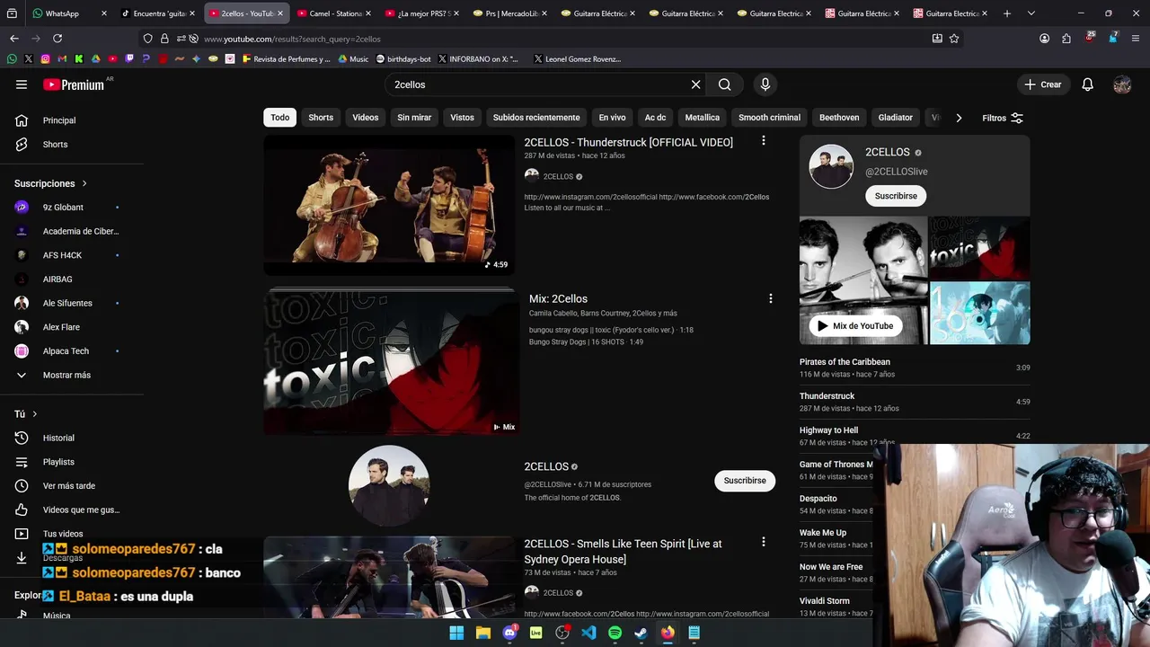Open Discord from the taskbar
Viewport: 1150px width, 647px height.
[x=510, y=633]
